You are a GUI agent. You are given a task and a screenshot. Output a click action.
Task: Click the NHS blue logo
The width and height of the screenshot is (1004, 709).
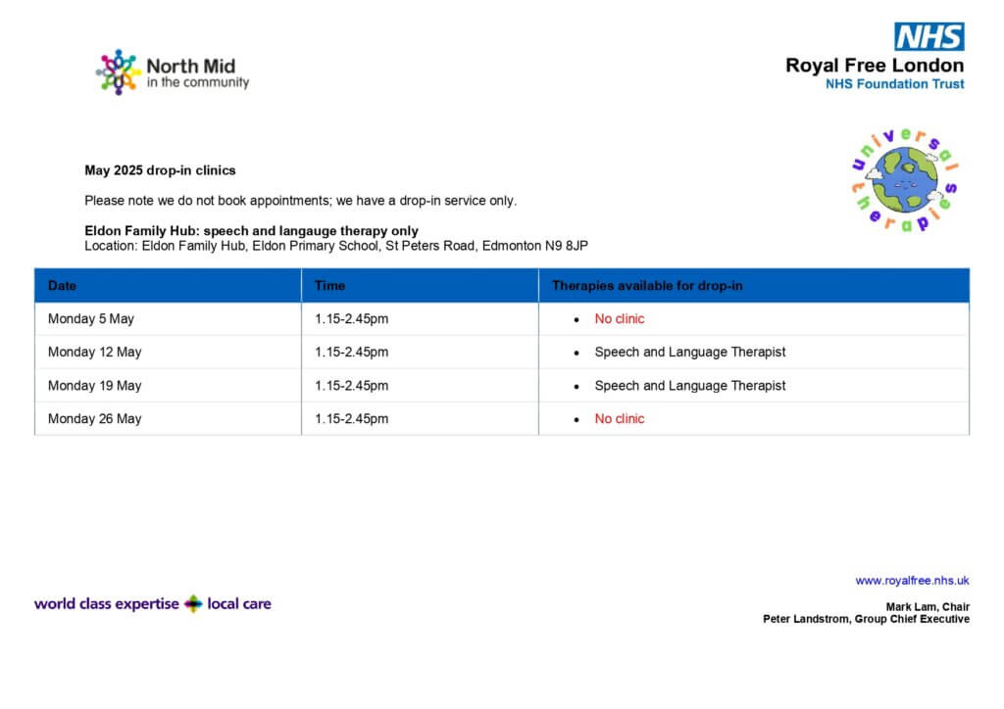point(929,36)
